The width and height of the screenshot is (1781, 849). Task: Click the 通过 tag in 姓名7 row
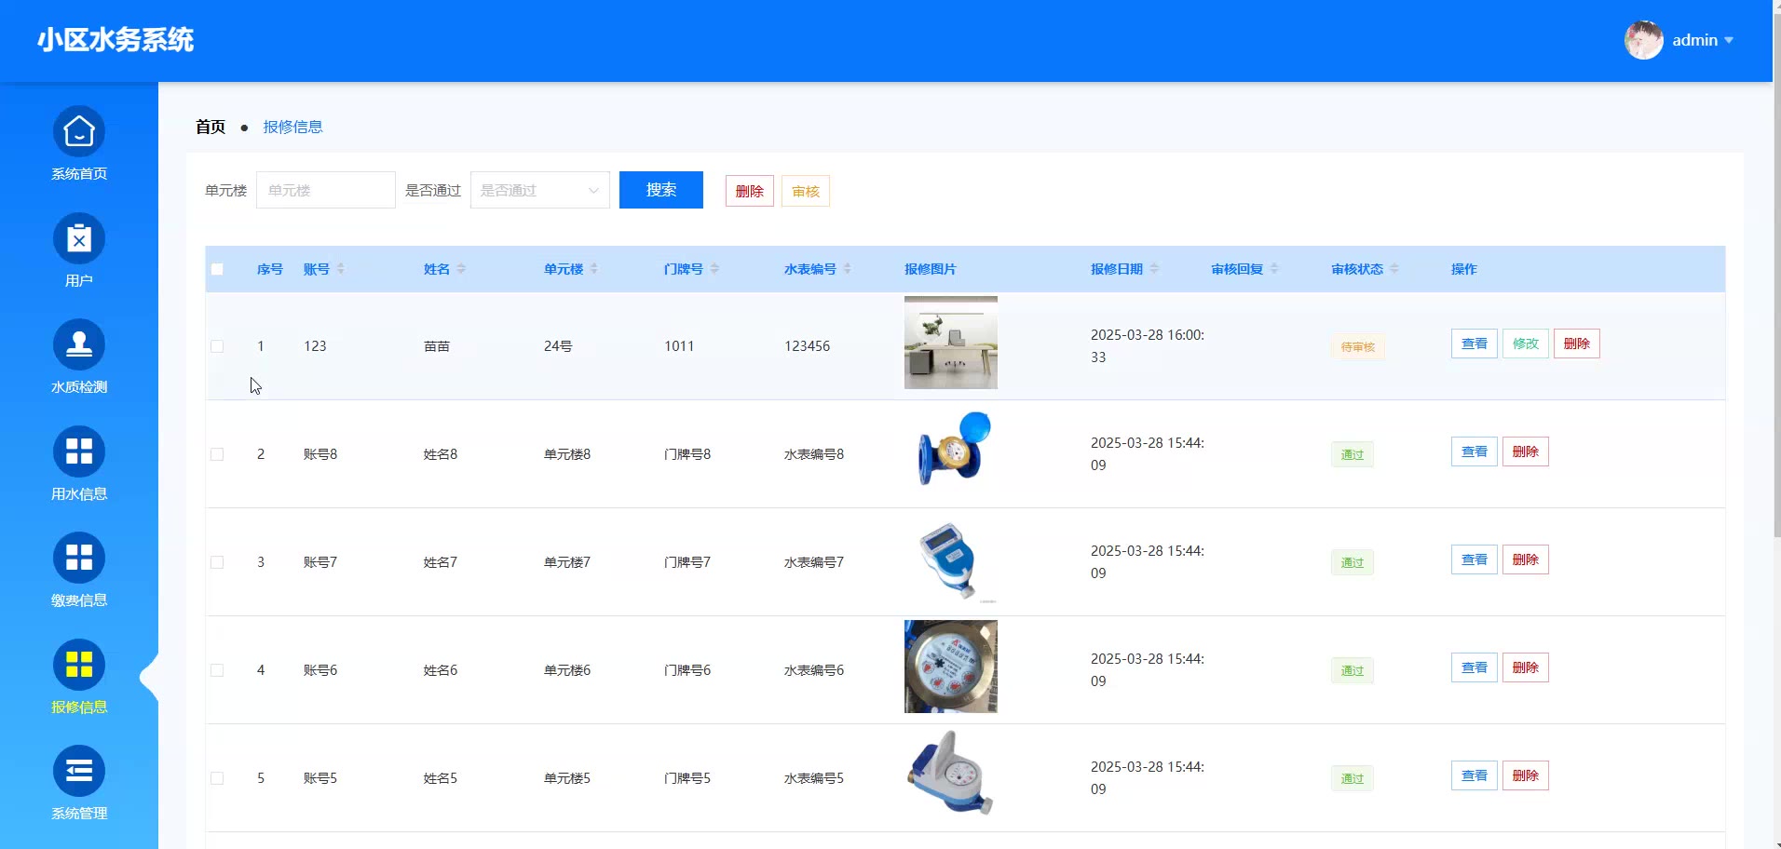click(1353, 563)
